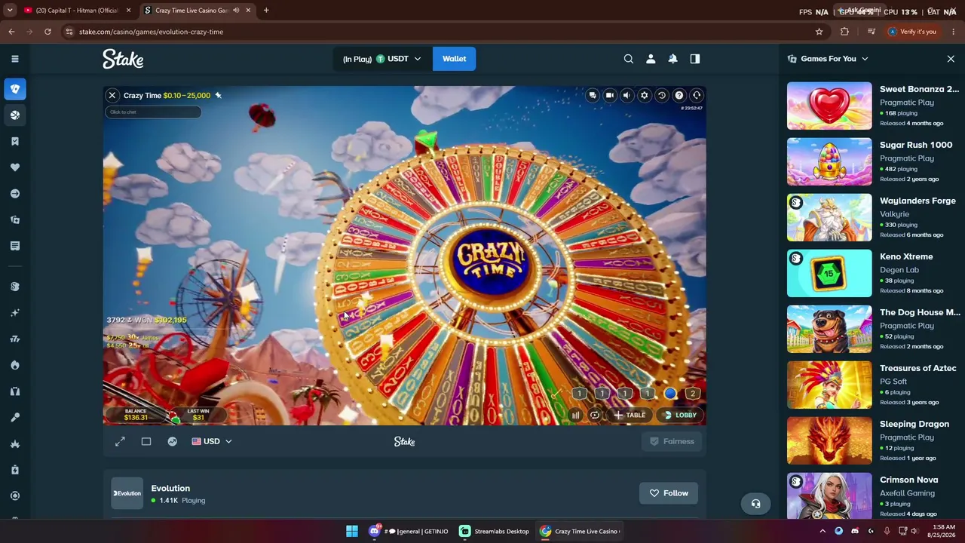Mute the Crazy Time tab audio icon

tap(236, 11)
